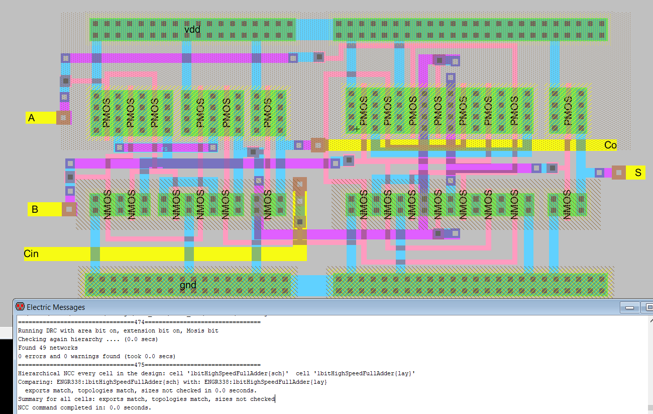The width and height of the screenshot is (653, 414).
Task: Select the Electric Messages title bar
Action: (301, 307)
